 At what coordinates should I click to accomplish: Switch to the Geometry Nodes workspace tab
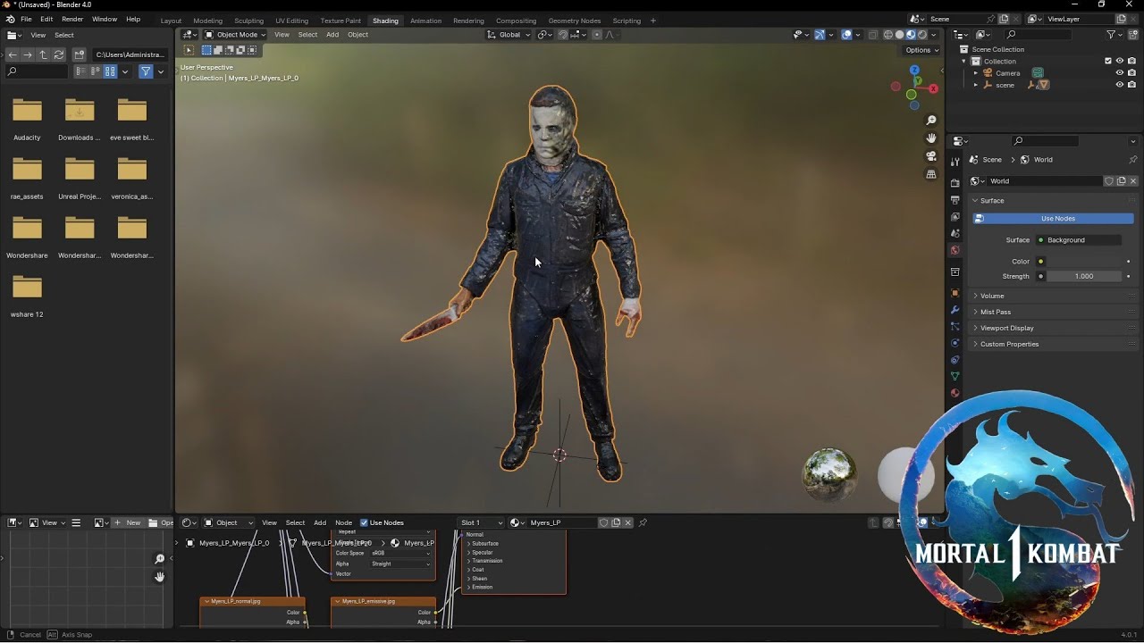point(574,21)
